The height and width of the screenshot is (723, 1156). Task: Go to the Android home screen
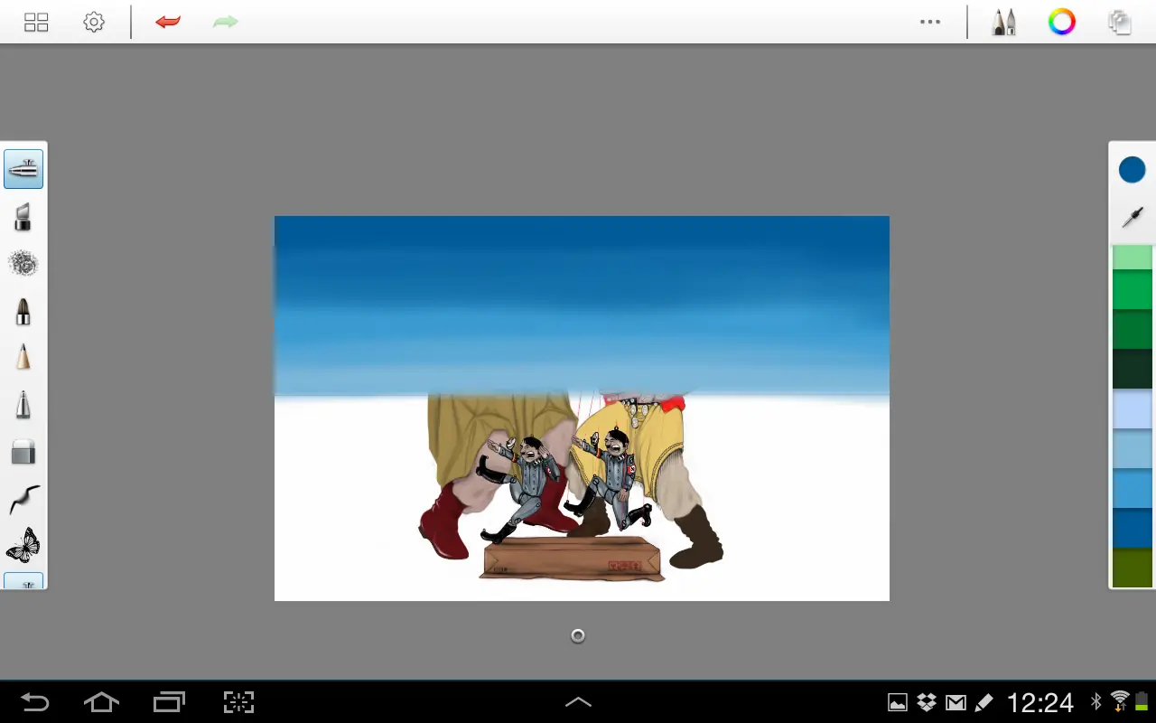pos(101,702)
